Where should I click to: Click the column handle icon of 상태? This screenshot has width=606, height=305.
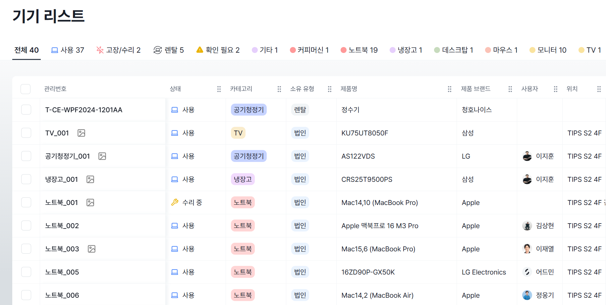[219, 89]
